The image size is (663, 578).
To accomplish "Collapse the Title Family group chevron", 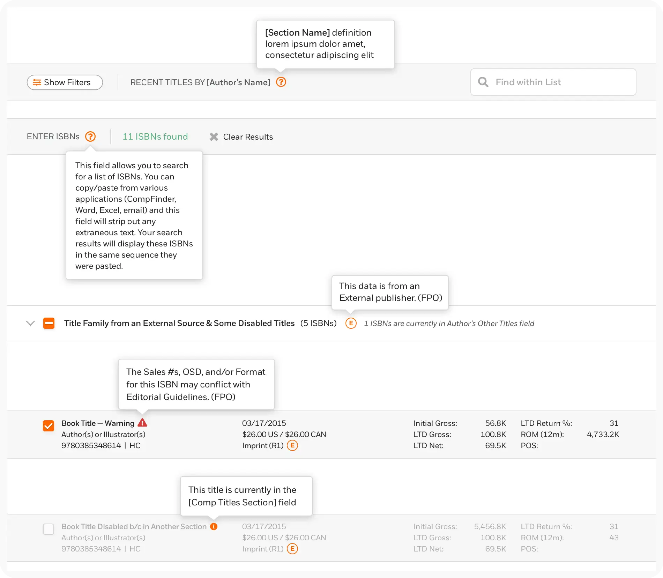I will click(30, 323).
